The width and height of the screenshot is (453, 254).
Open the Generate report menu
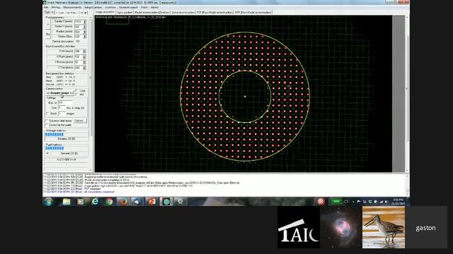[128, 7]
